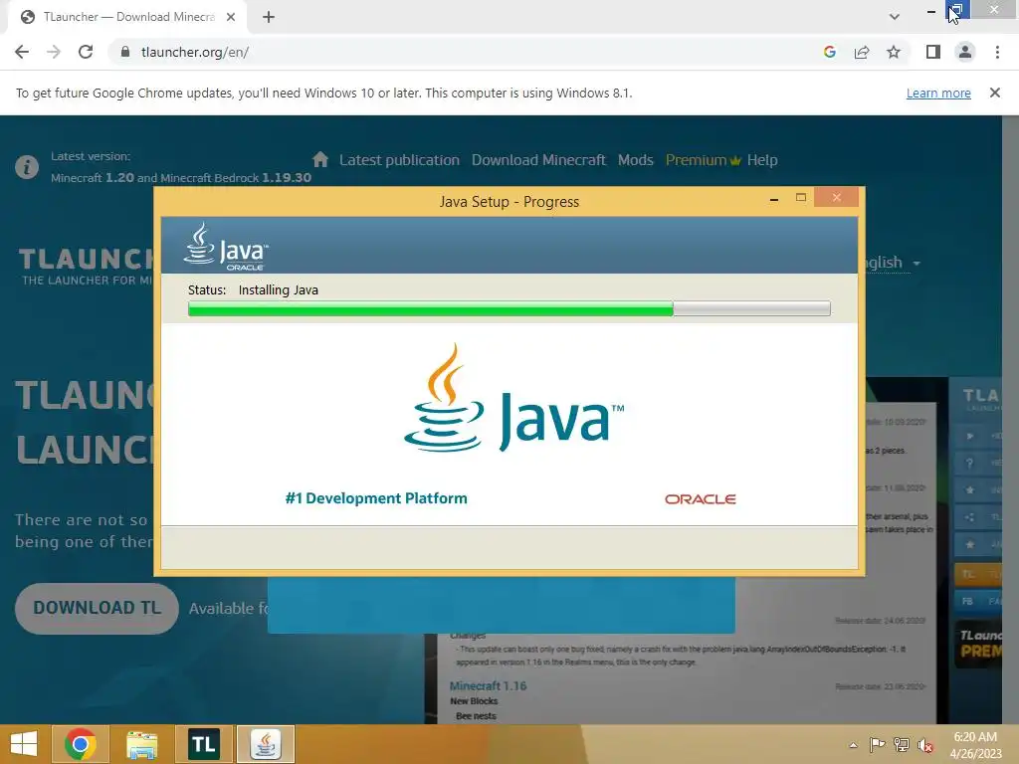Open Chrome side panel
This screenshot has height=764, width=1019.
click(933, 52)
